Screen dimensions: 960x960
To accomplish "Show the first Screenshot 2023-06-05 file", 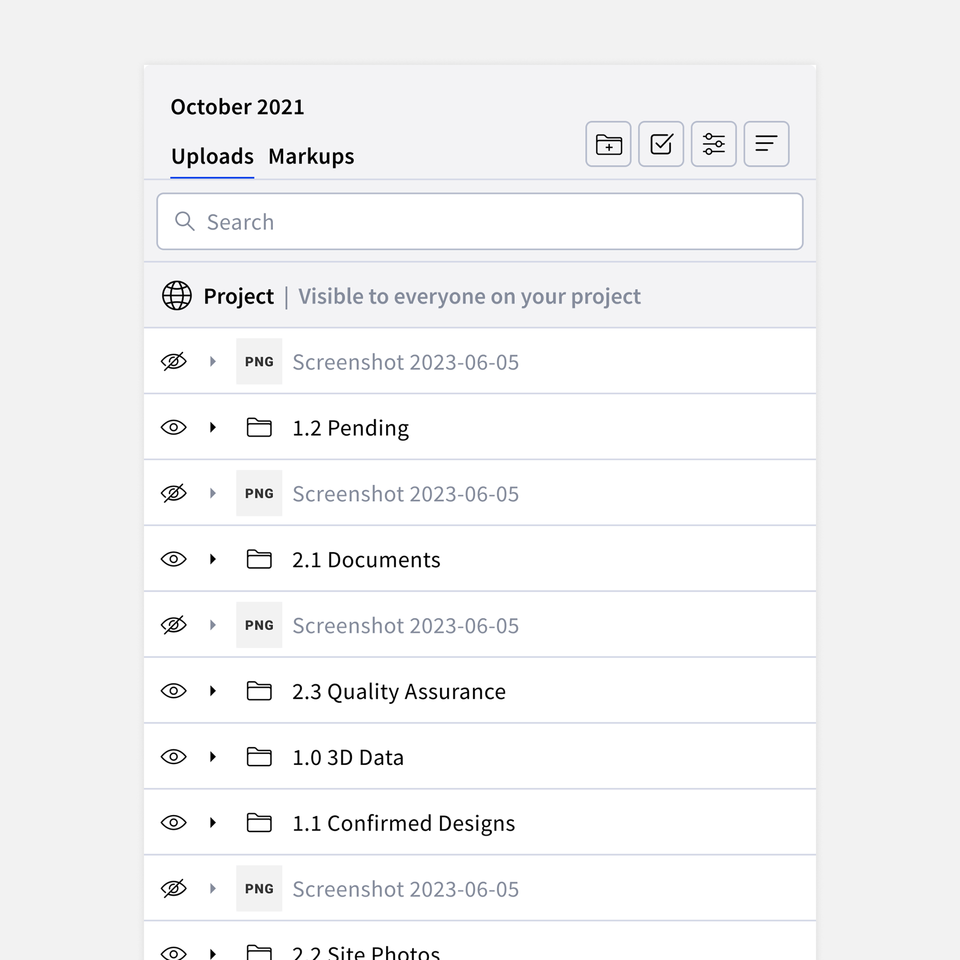I will (x=173, y=361).
